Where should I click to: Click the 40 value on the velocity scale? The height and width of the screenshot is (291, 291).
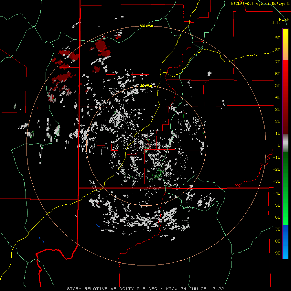point(278,98)
